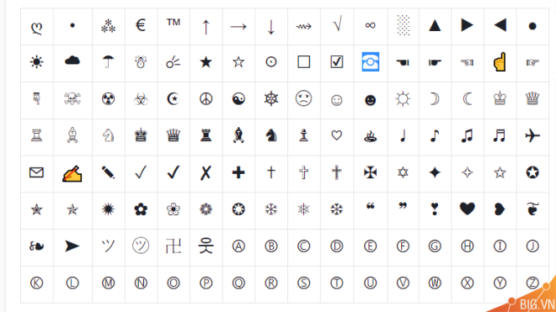Select the yellow pointing-up hand symbol
This screenshot has height=312, width=556.
tap(500, 62)
